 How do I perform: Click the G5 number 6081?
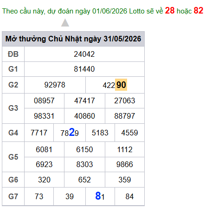[x=44, y=149]
